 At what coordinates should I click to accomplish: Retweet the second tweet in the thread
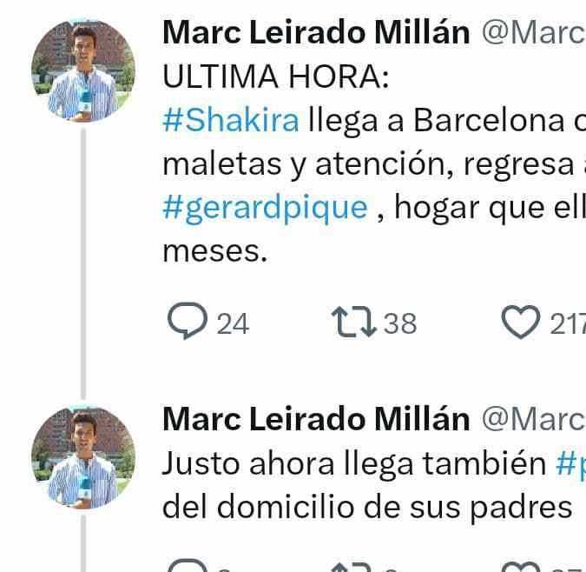[x=353, y=565]
